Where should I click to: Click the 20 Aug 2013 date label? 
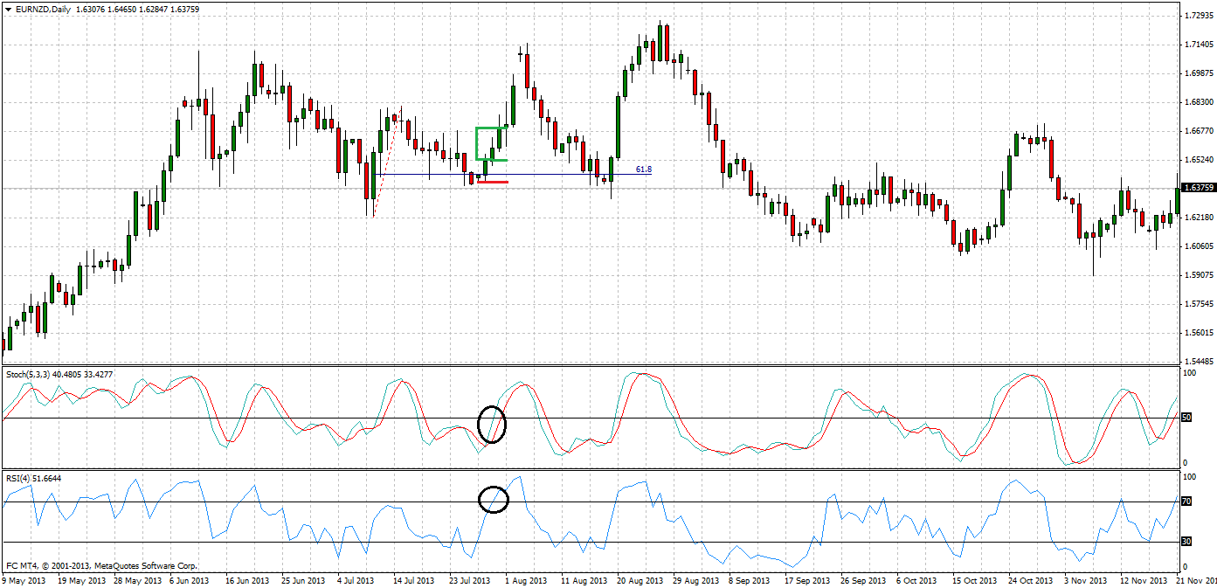click(x=640, y=580)
